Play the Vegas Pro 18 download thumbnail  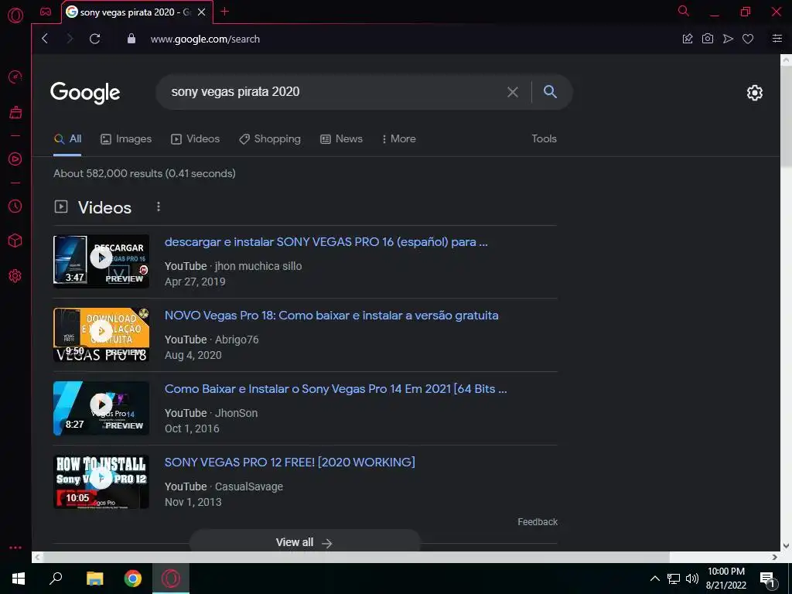(101, 334)
